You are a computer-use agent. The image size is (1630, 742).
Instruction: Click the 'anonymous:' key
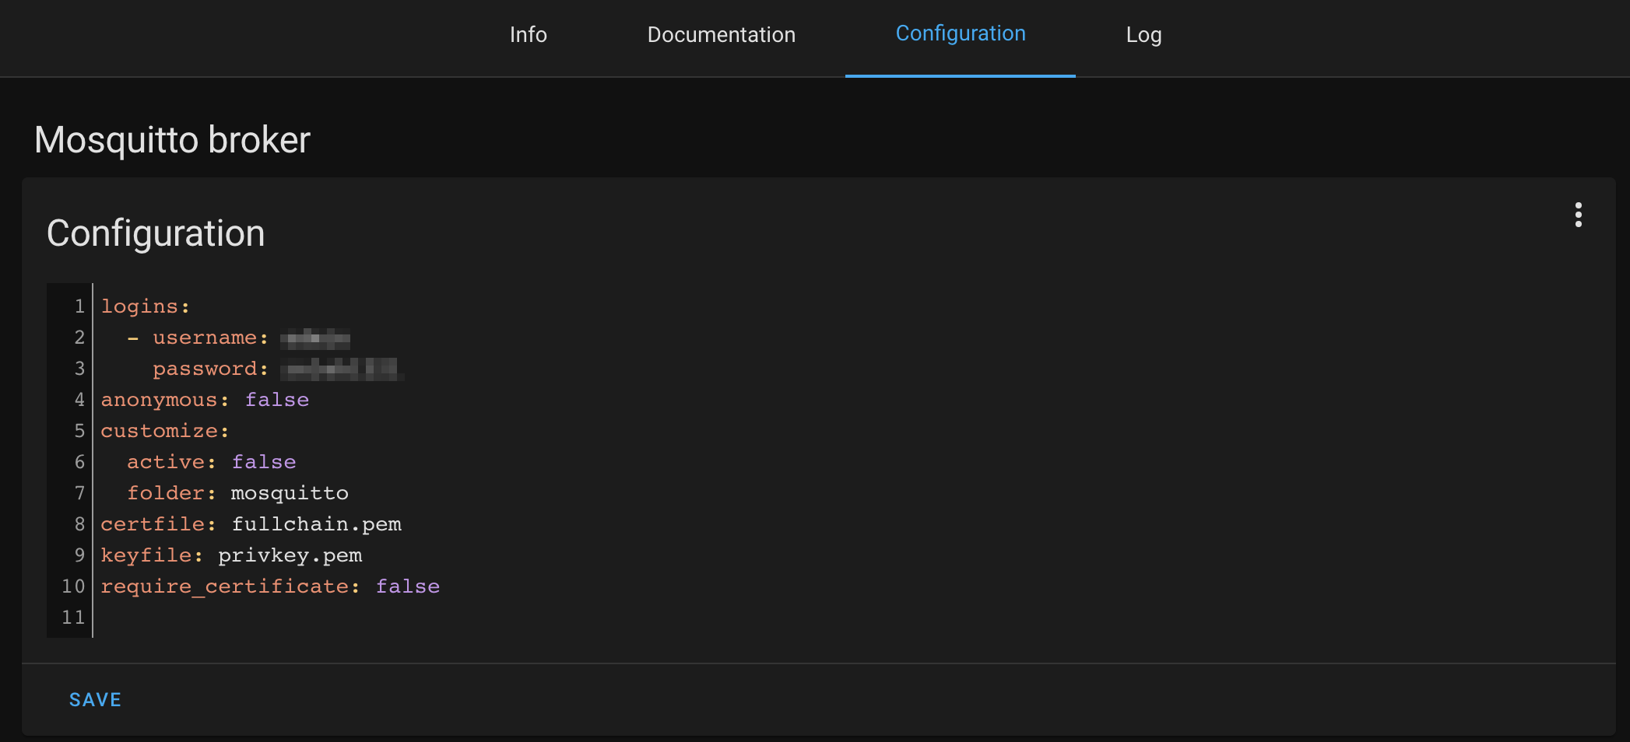[x=165, y=400]
